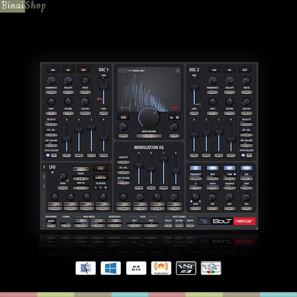Click the save preset S icon

tap(178, 71)
